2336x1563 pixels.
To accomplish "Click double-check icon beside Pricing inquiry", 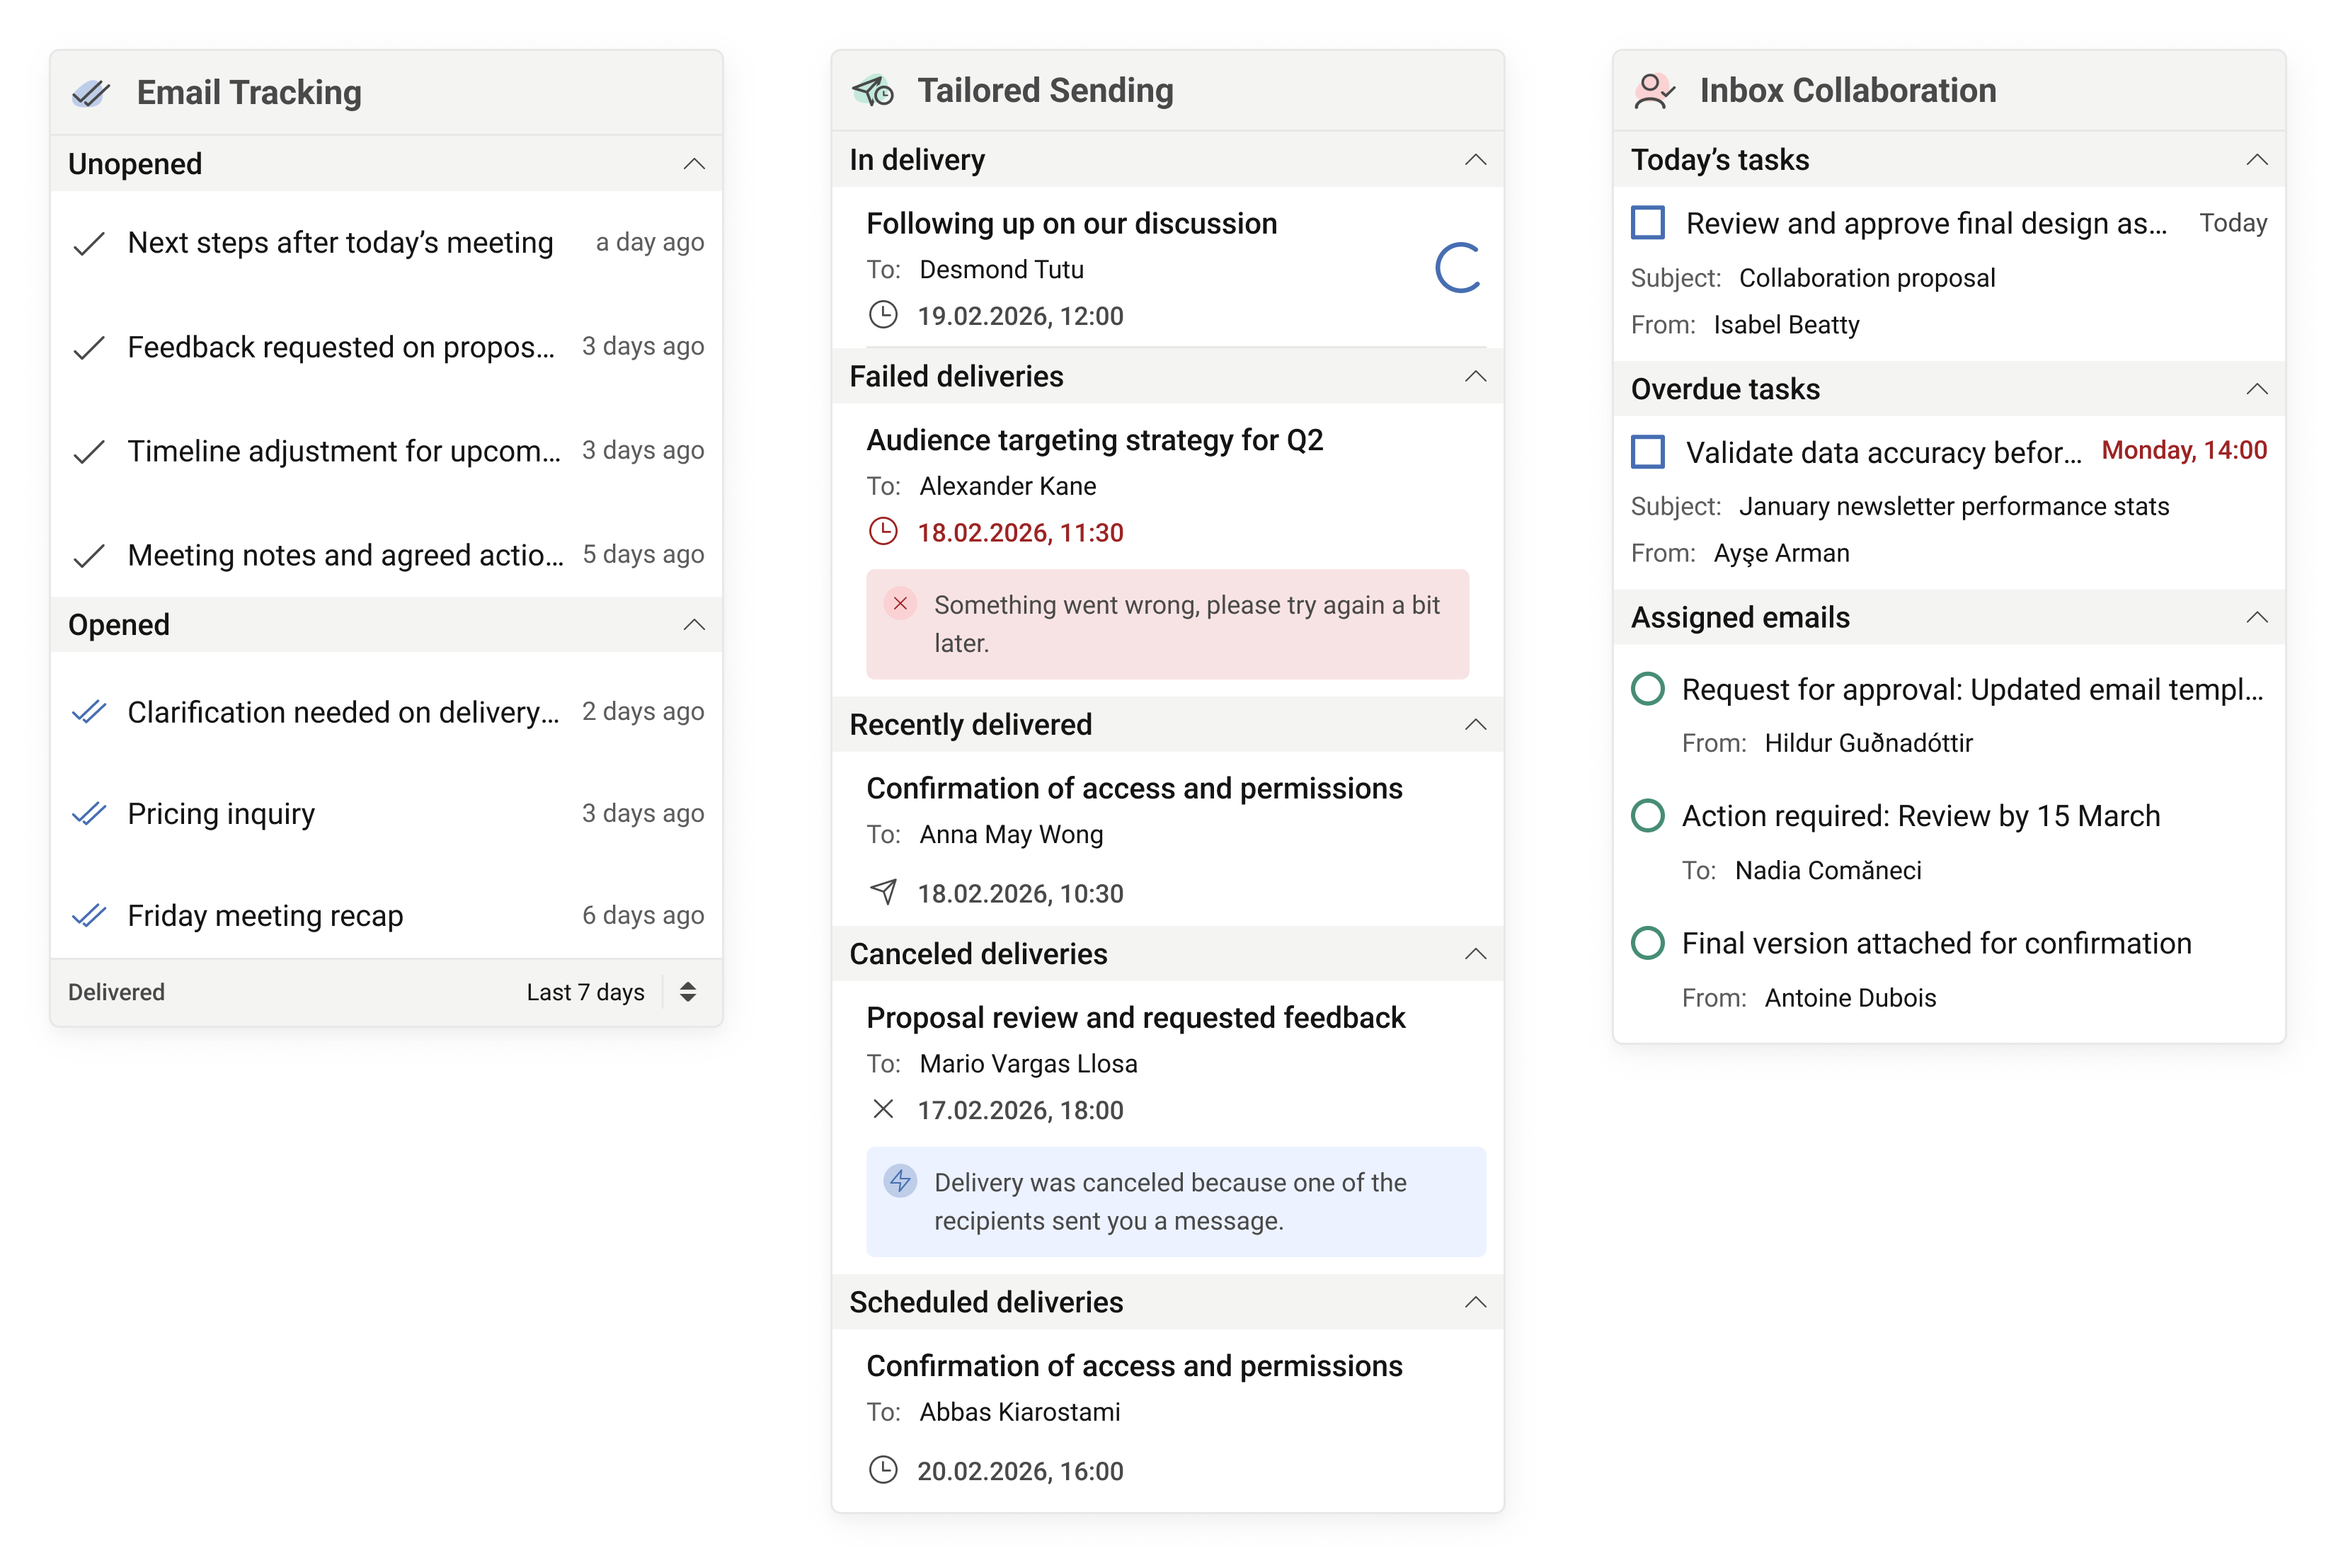I will (x=90, y=813).
